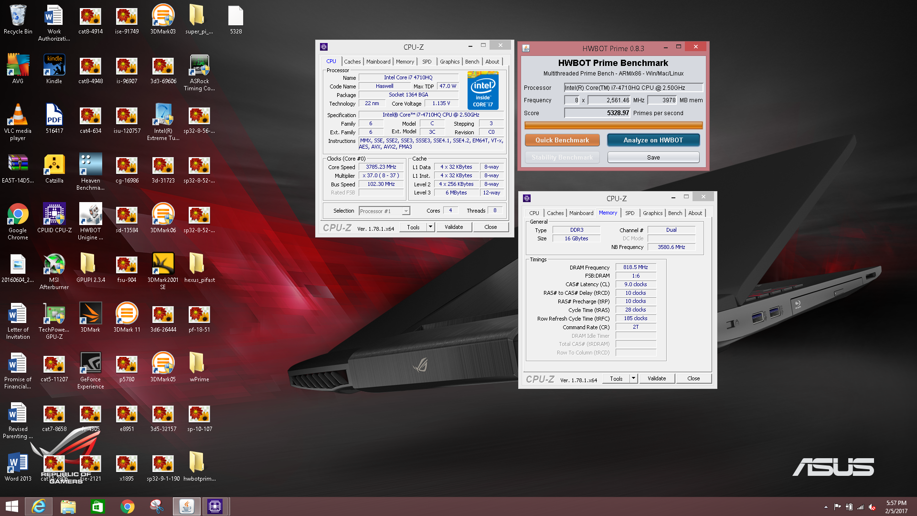Open the super_pi folder icon
The width and height of the screenshot is (917, 516).
[x=200, y=19]
